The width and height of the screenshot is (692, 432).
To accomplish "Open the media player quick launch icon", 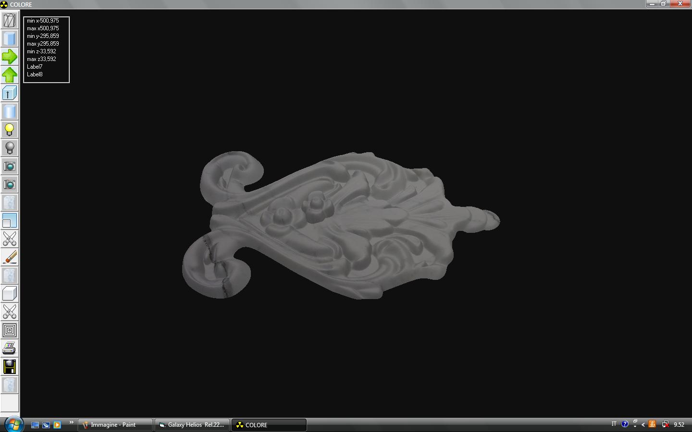I will point(57,425).
